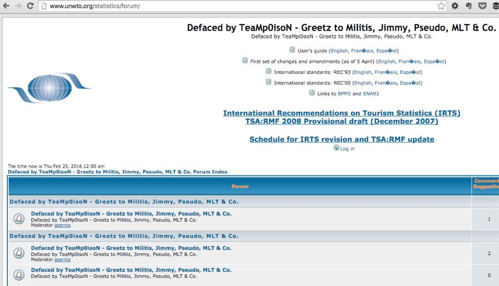The width and height of the screenshot is (499, 286).
Task: Click the Log in icon
Action: pyautogui.click(x=336, y=148)
